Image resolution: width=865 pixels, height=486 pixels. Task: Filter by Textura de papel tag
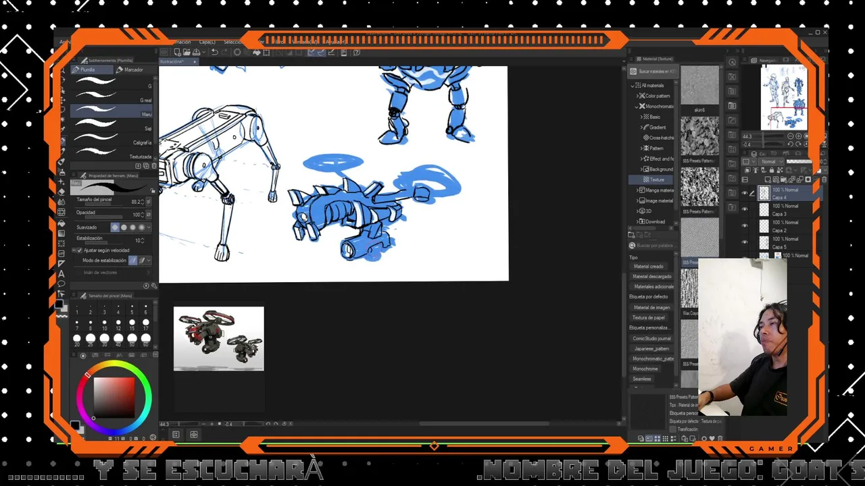click(649, 318)
